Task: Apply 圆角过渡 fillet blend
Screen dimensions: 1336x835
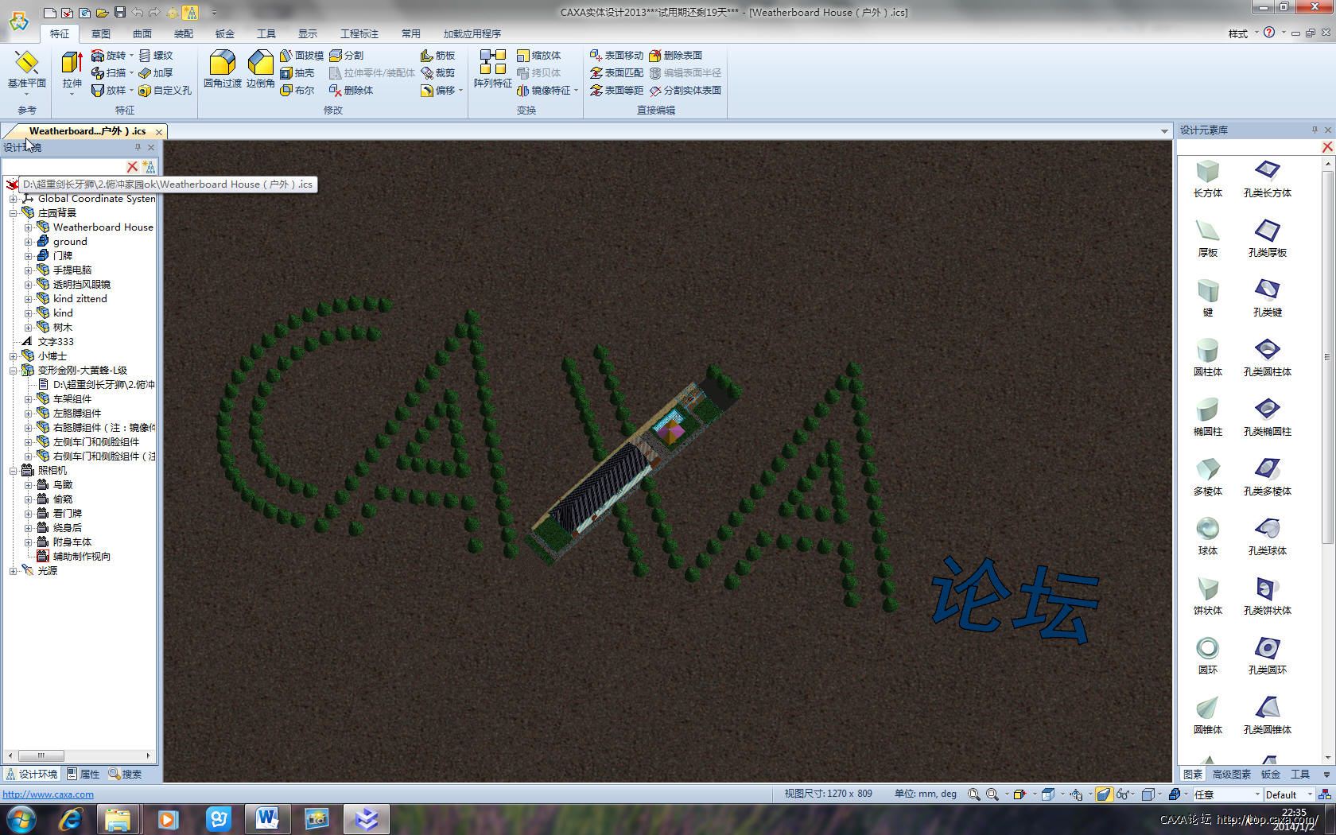Action: coord(223,69)
